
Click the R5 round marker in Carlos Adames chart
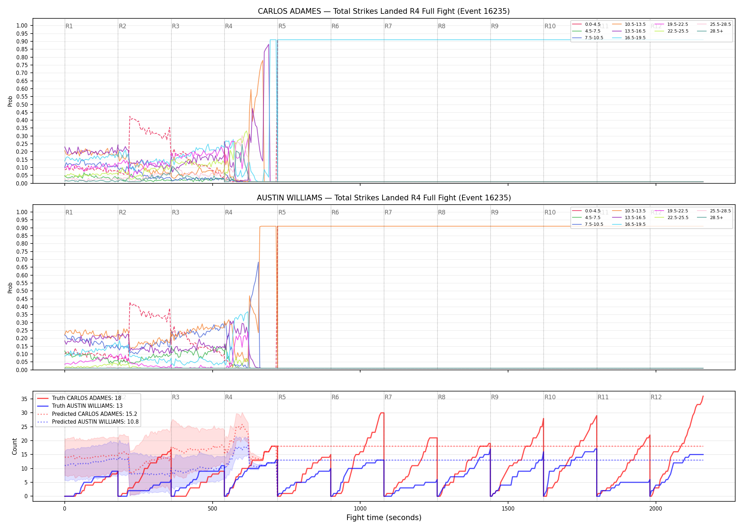[x=282, y=26]
